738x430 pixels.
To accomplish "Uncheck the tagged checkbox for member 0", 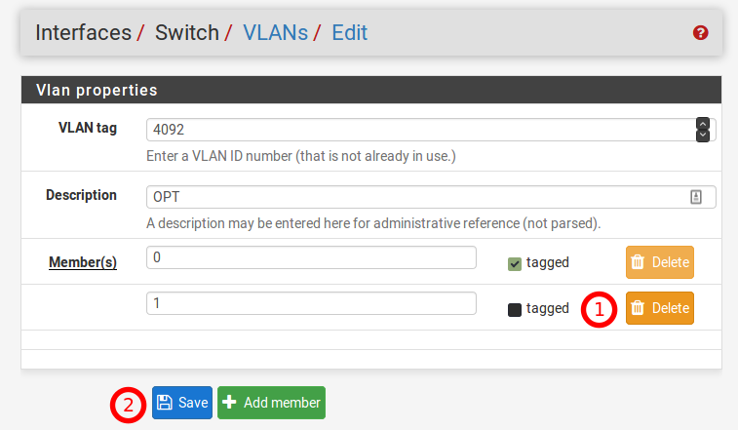I will coord(515,263).
